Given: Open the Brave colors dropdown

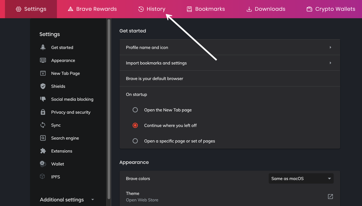Looking at the screenshot, I should point(301,178).
